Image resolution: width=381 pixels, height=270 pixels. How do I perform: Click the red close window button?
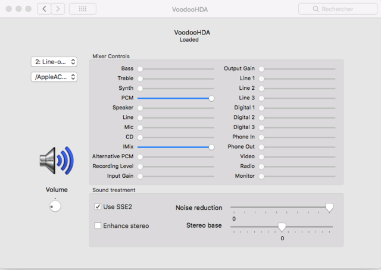tap(9, 9)
